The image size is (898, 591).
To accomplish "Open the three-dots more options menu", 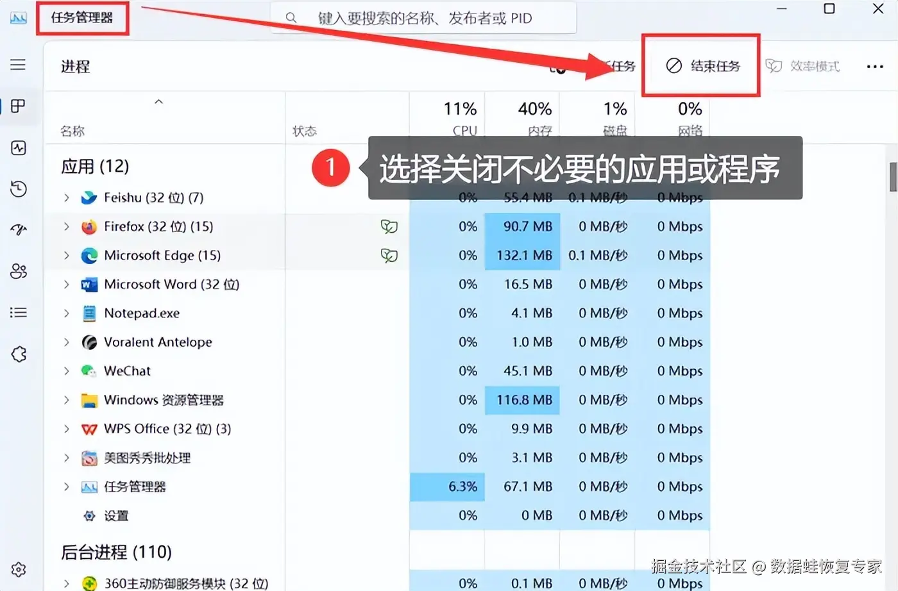I will pyautogui.click(x=875, y=66).
